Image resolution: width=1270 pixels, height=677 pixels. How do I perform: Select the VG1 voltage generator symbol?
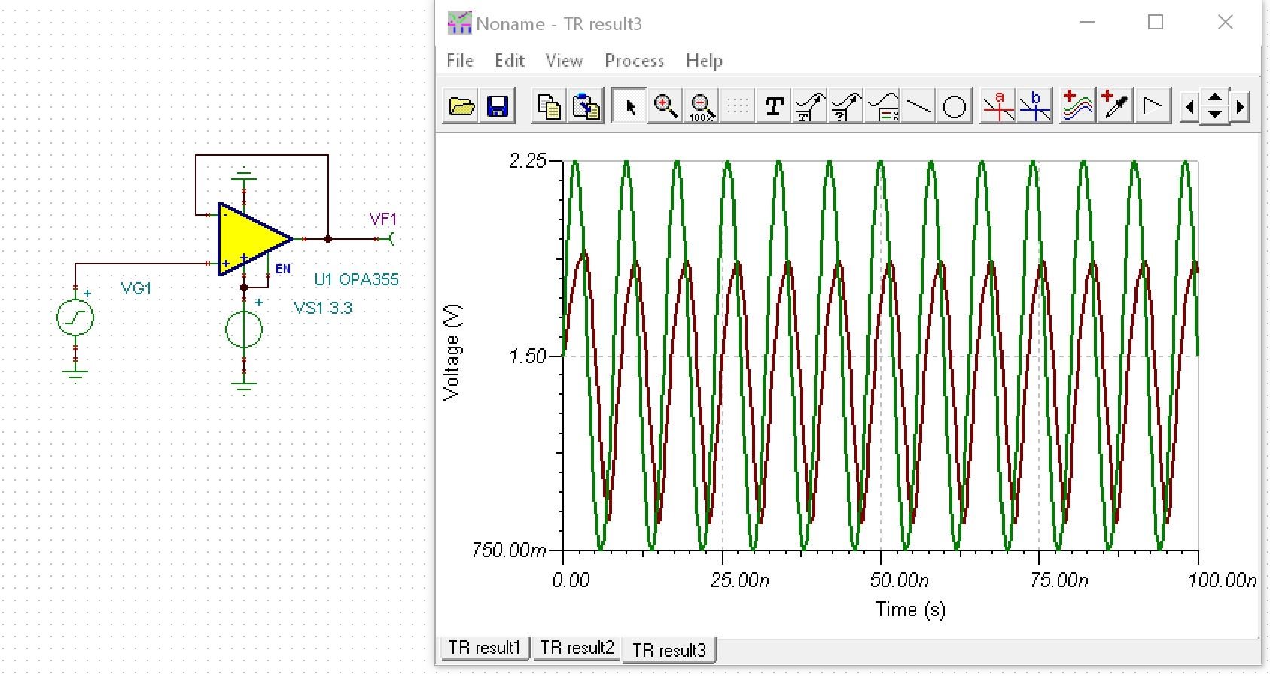[75, 317]
